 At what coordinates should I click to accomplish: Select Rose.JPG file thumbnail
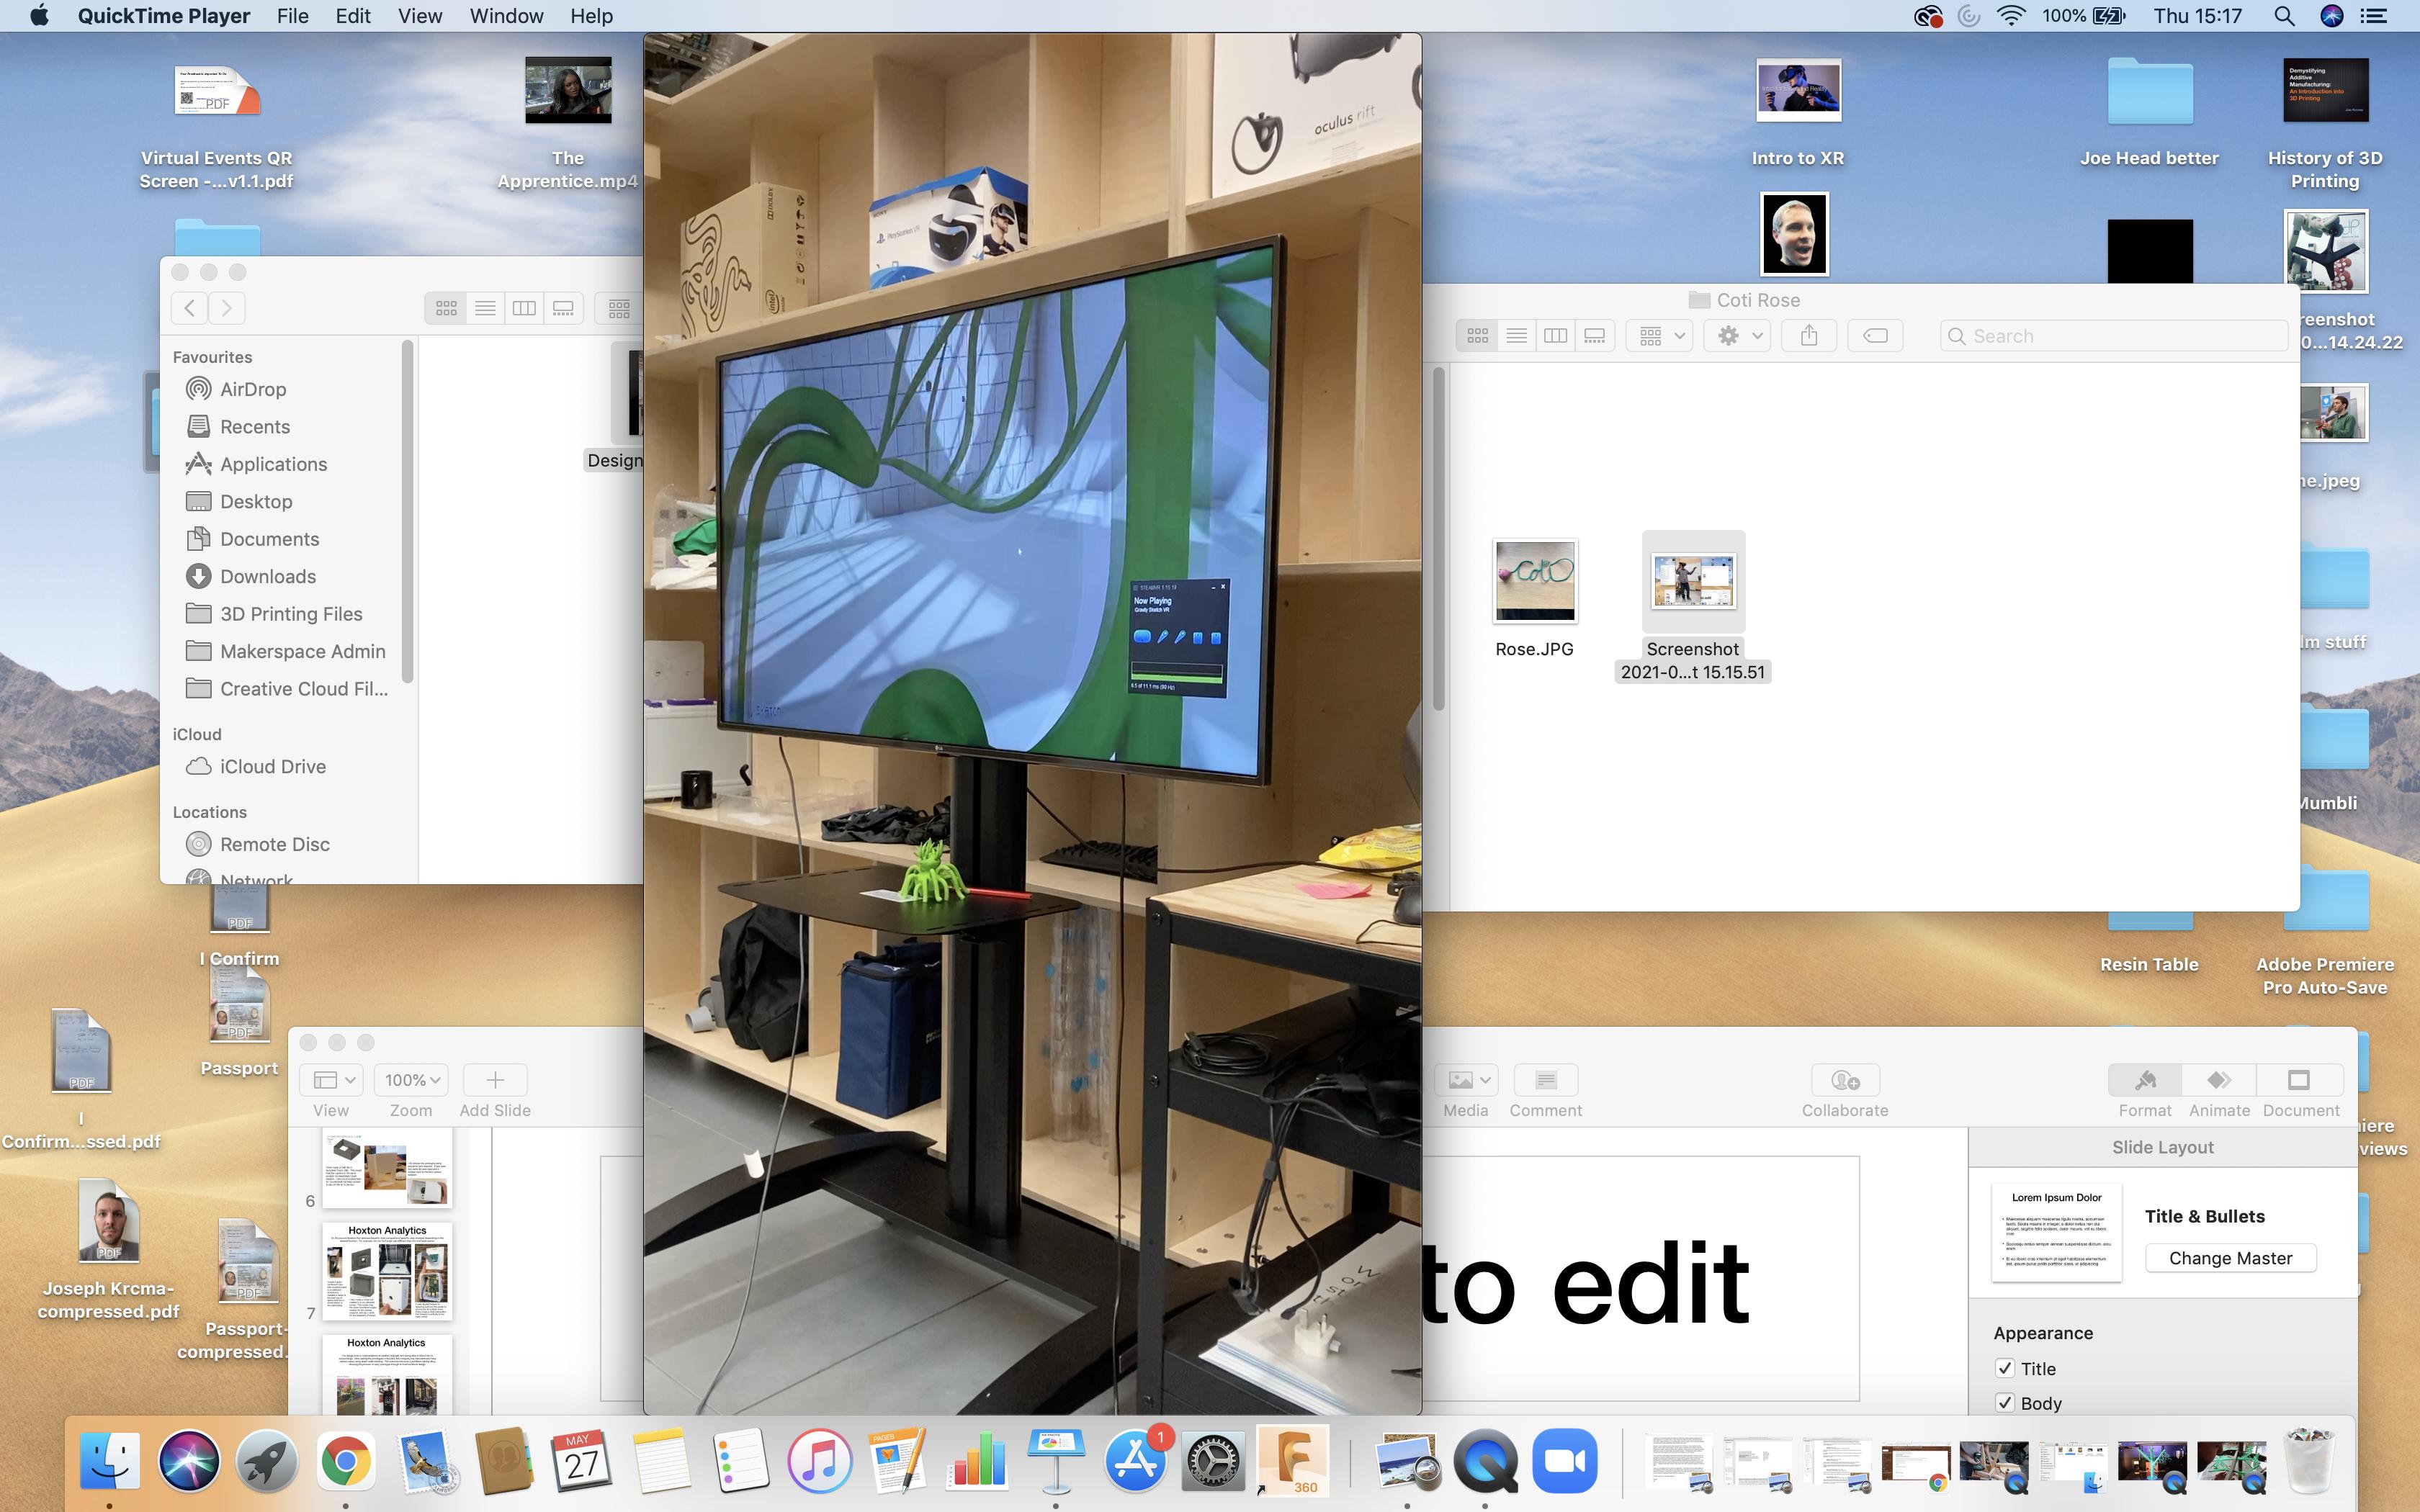point(1534,581)
